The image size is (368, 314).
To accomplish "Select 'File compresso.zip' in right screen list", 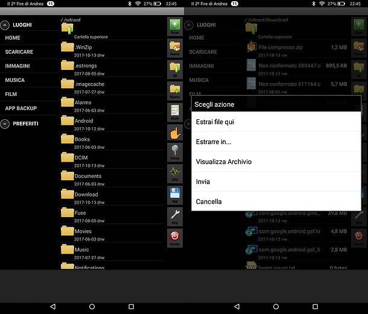I will [x=297, y=49].
